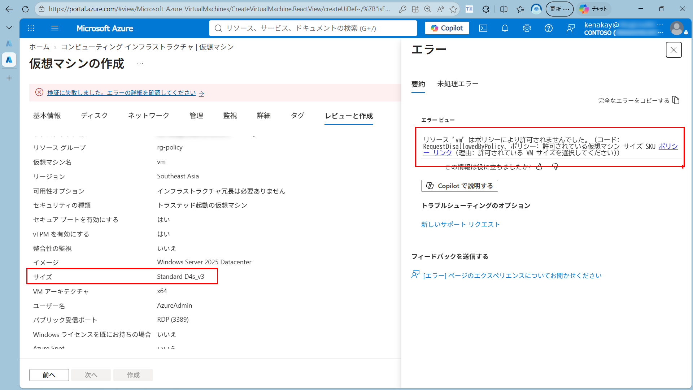This screenshot has height=390, width=693.
Task: Open the error page experience feedback link
Action: [x=512, y=276]
